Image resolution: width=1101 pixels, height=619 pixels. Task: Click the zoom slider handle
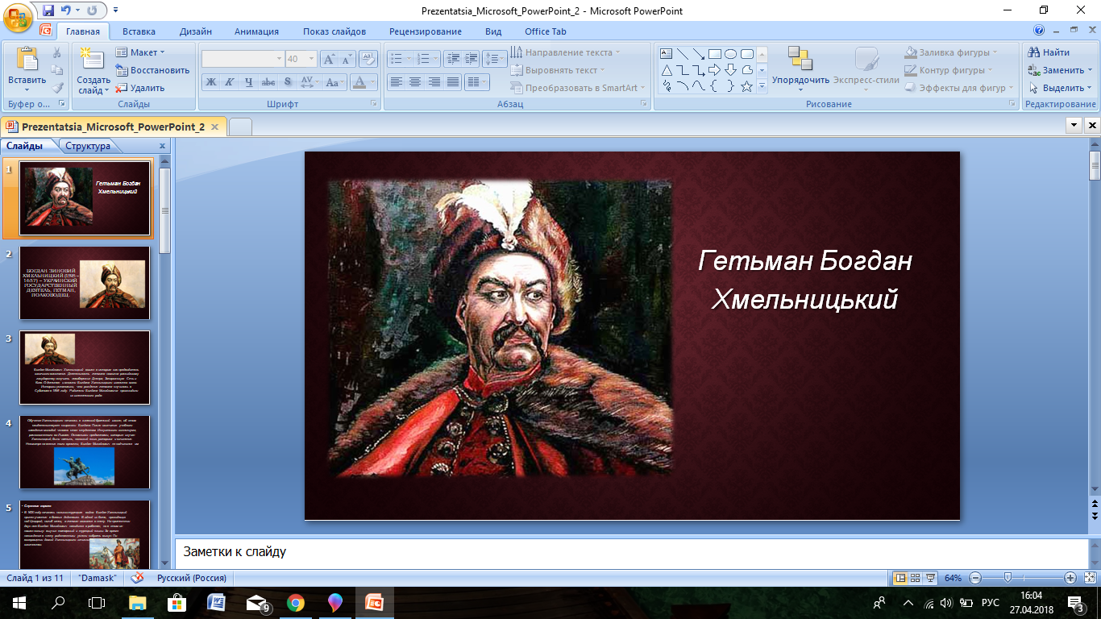1007,578
